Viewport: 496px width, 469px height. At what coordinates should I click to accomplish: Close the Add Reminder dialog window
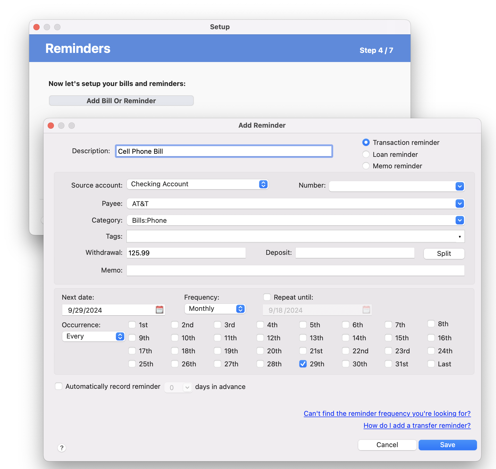(51, 126)
